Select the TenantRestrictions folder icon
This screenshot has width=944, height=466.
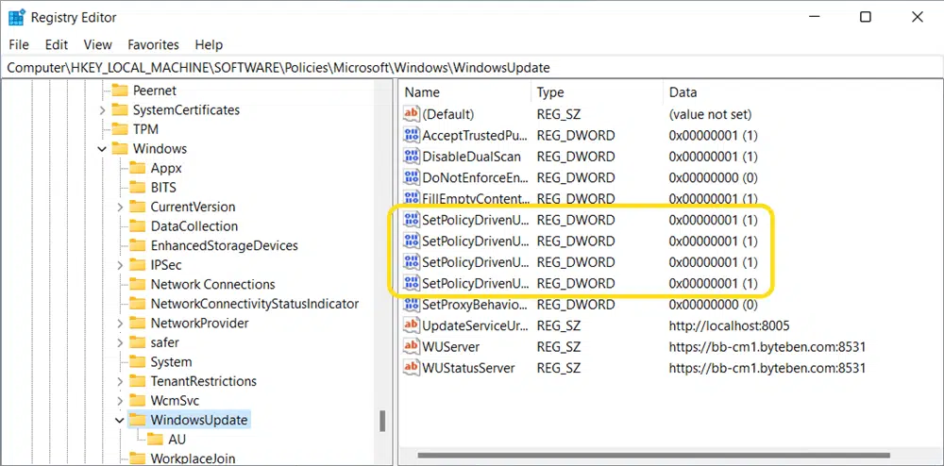[x=138, y=381]
